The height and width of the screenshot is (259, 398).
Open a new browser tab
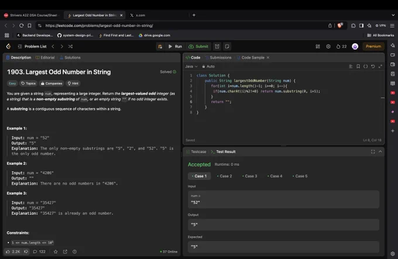[194, 15]
